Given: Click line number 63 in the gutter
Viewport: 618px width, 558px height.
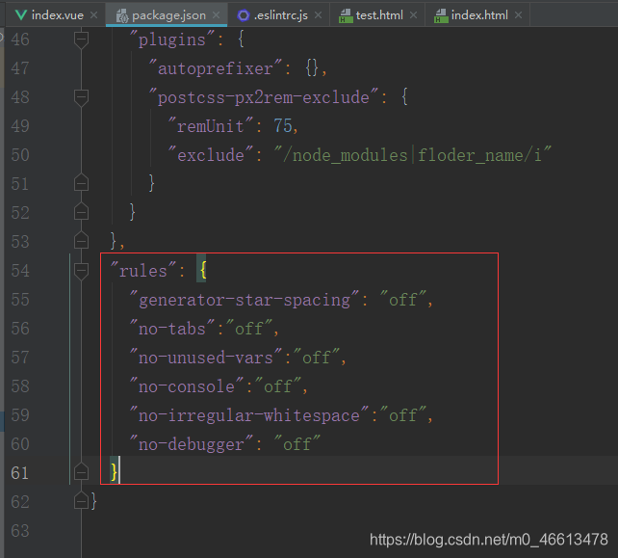Looking at the screenshot, I should 20,531.
